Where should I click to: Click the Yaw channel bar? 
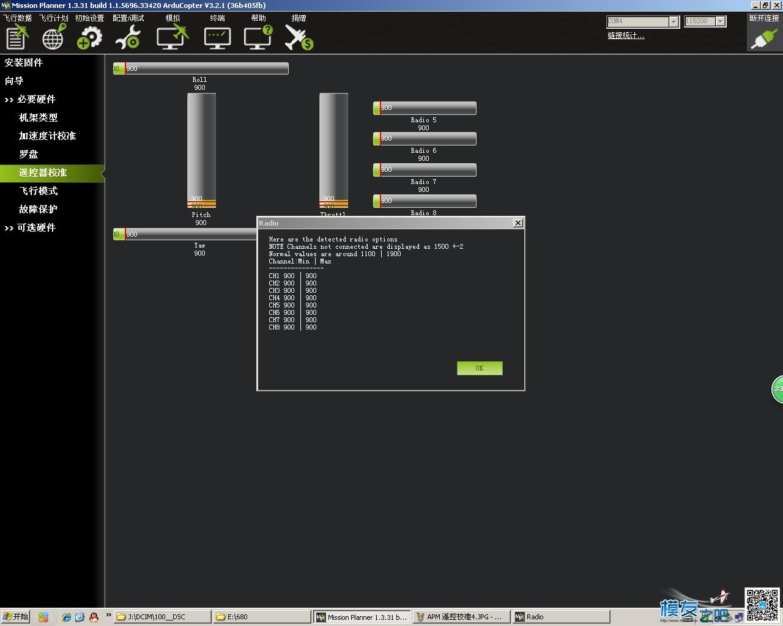[x=185, y=234]
